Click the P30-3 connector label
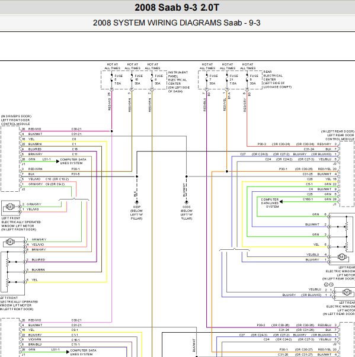355x357 pixels. 262,144
